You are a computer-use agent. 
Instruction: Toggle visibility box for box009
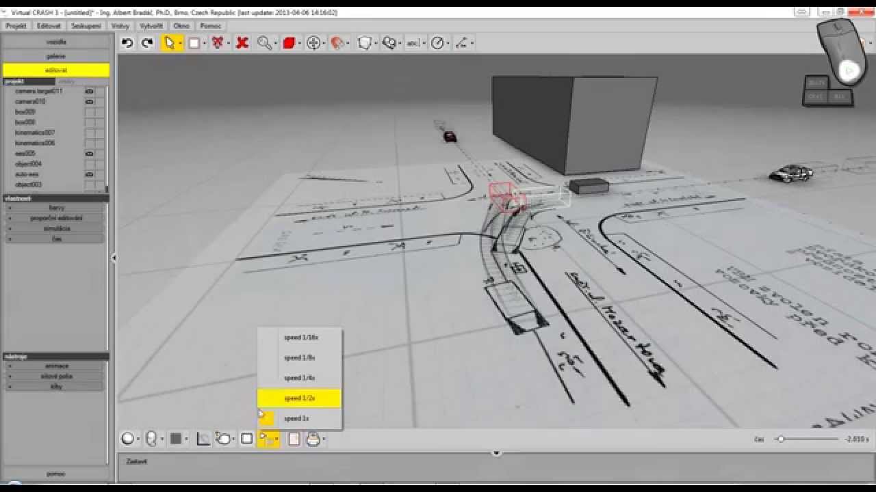pyautogui.click(x=89, y=112)
